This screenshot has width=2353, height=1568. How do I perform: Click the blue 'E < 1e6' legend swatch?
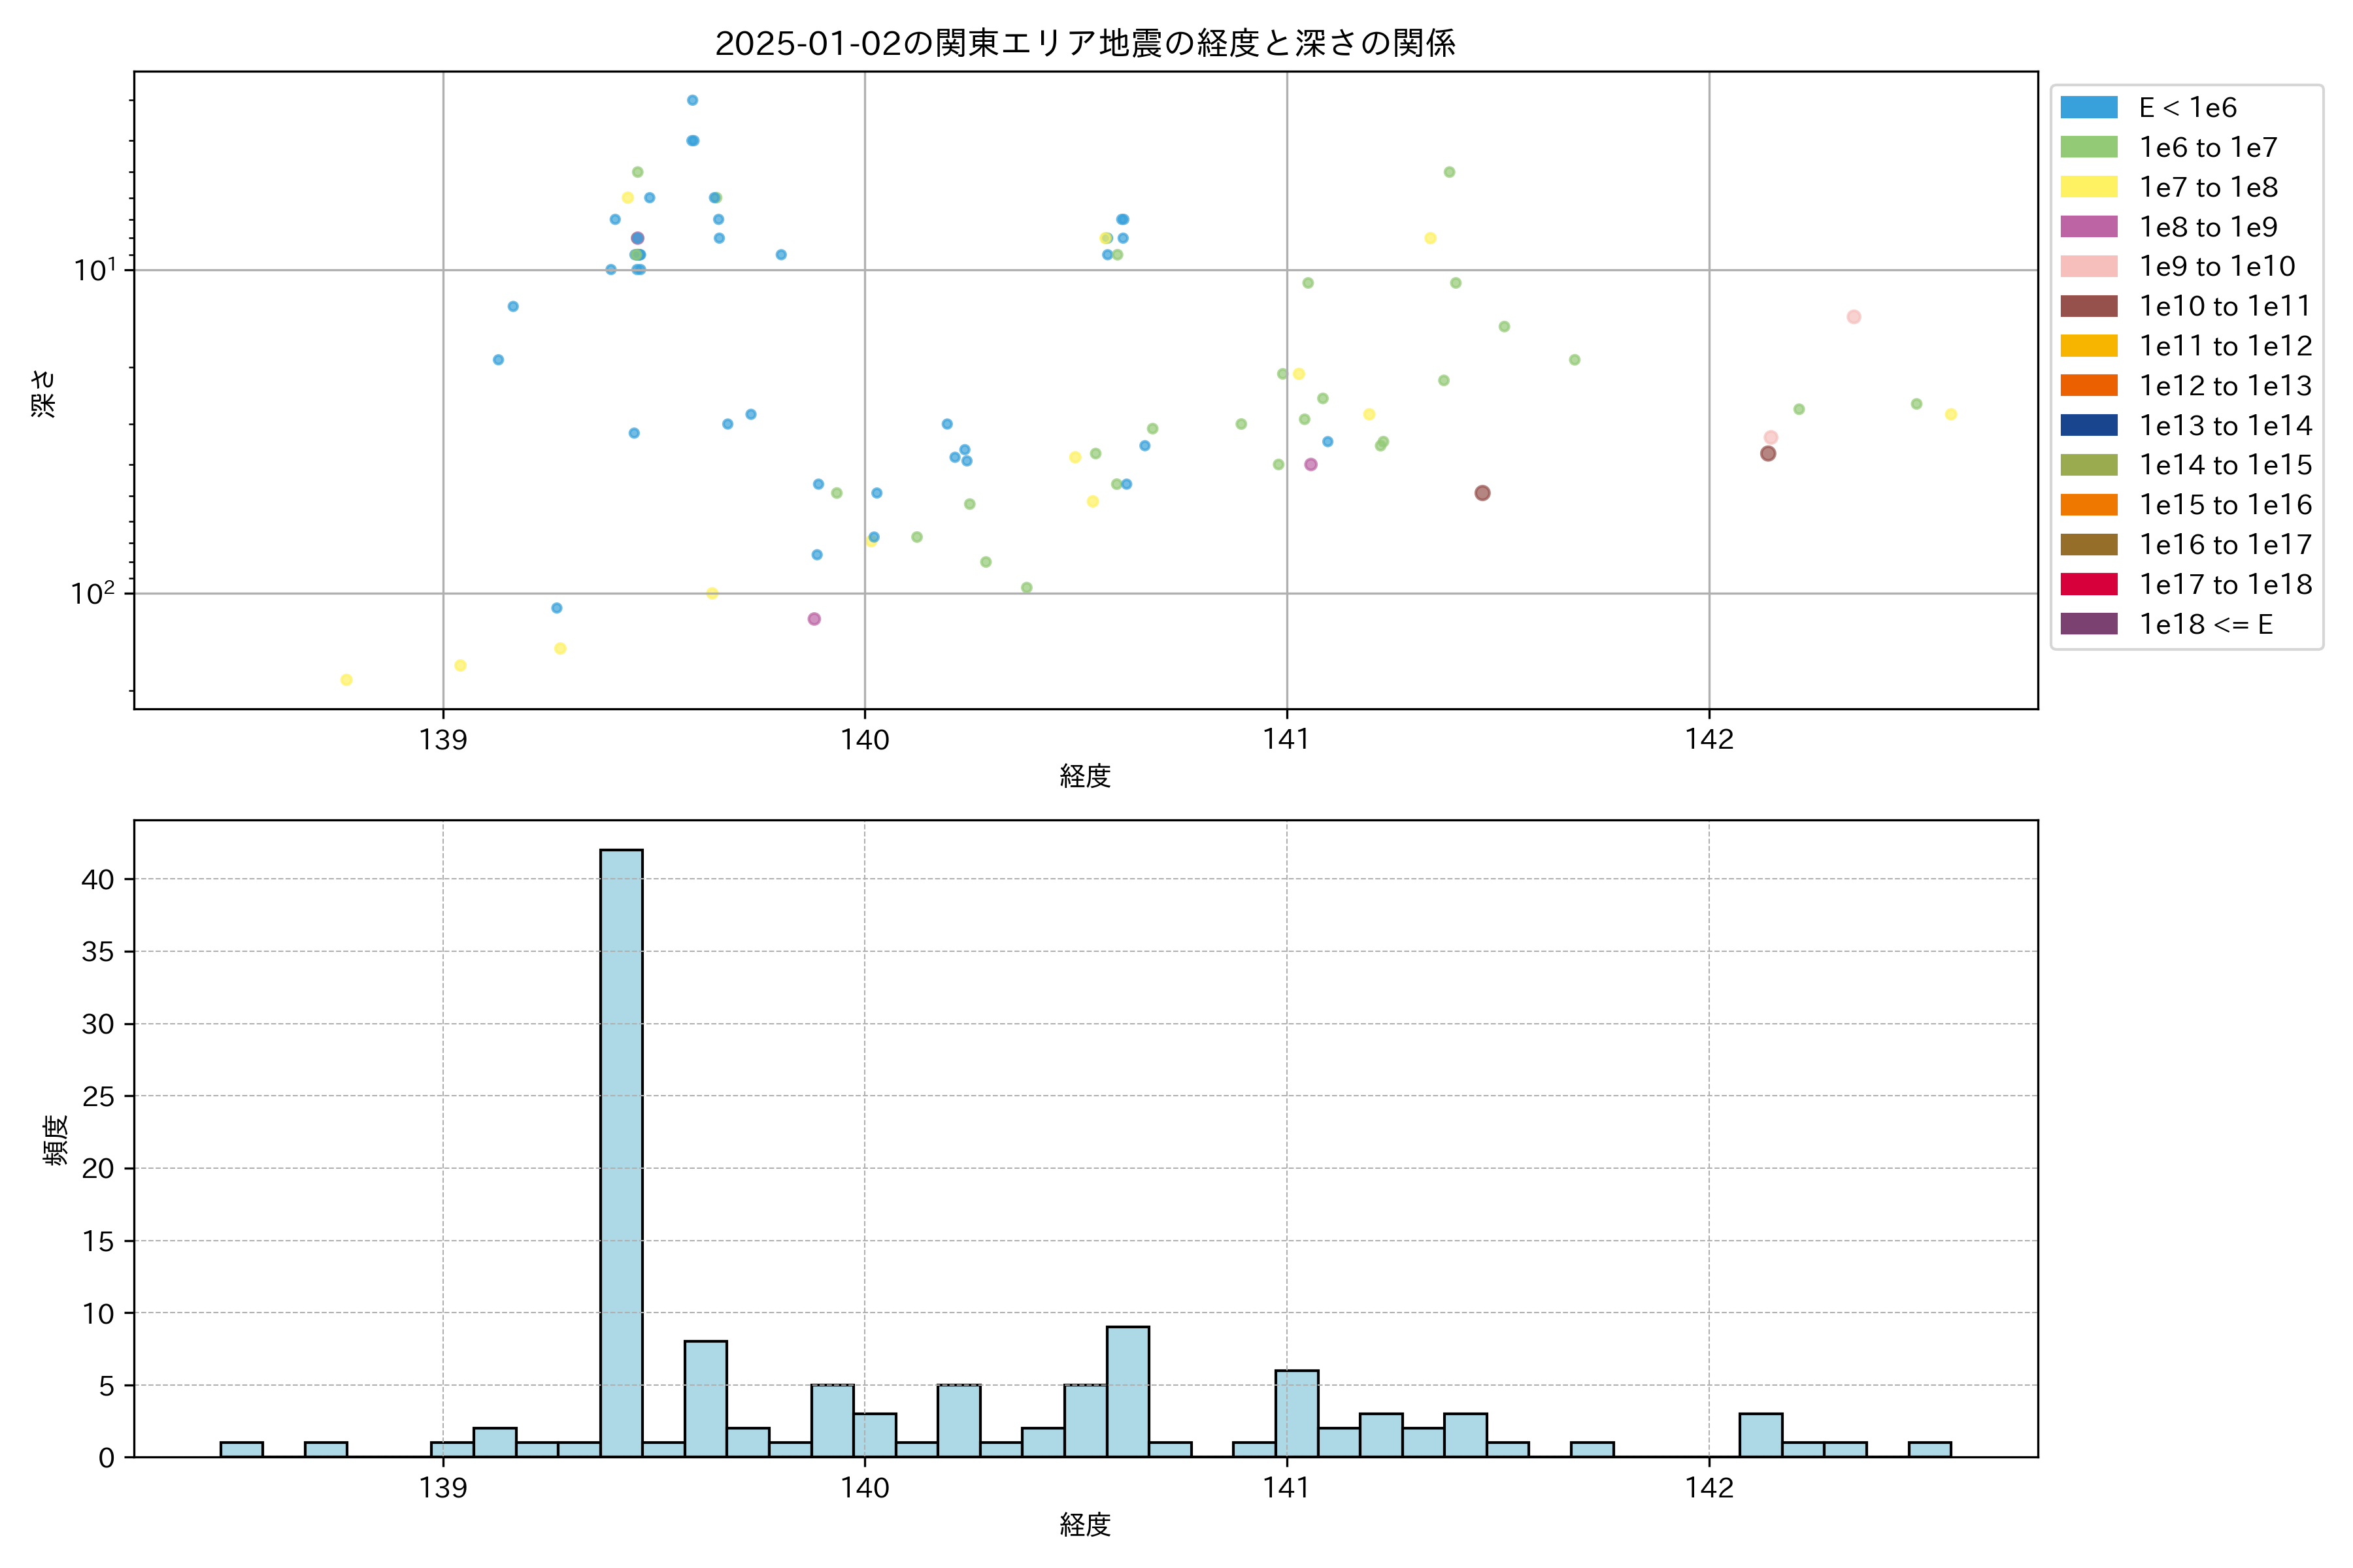2088,107
